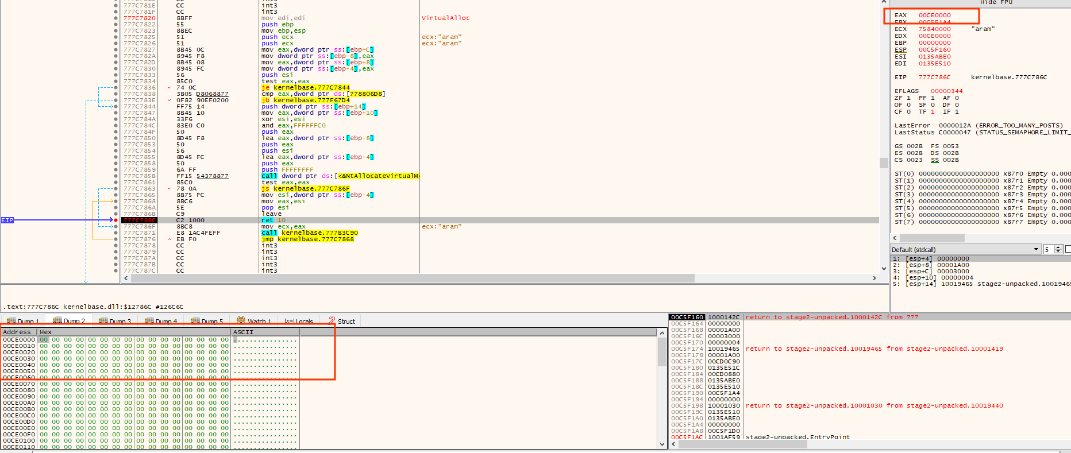Select the Struct tab
Screen dimensions: 1071x453
(x=342, y=322)
